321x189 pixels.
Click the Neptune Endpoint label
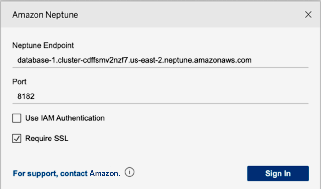tap(43, 45)
